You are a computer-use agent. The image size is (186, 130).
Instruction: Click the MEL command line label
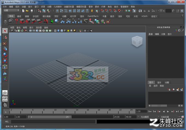tap(7, 122)
